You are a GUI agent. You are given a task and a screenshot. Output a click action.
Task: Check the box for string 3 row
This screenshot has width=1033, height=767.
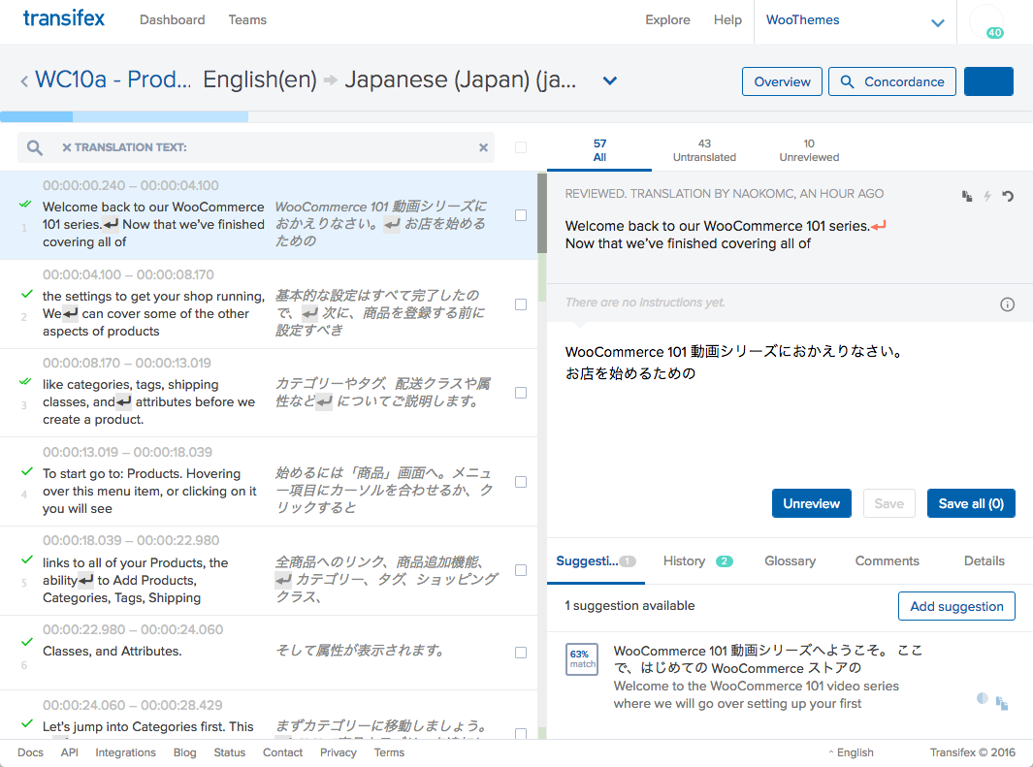coord(521,393)
